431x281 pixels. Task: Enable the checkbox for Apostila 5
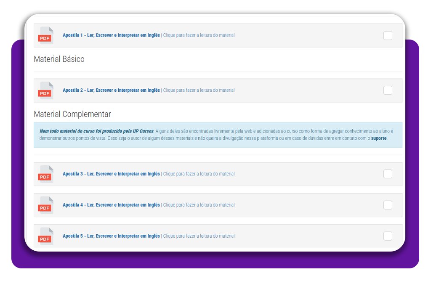(388, 236)
